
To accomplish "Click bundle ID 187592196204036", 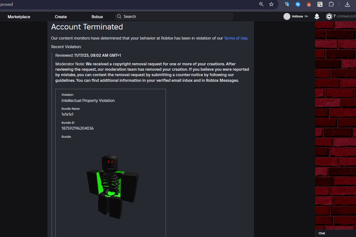I will [77, 128].
